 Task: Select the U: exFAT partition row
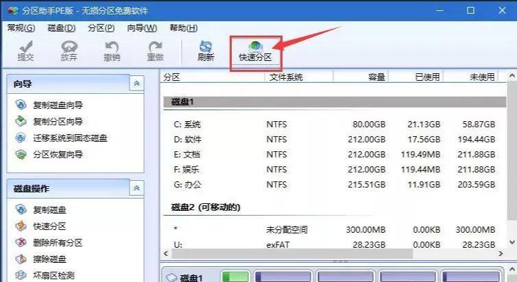point(335,245)
